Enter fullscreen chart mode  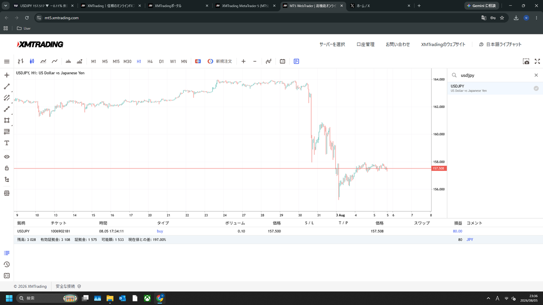point(538,61)
